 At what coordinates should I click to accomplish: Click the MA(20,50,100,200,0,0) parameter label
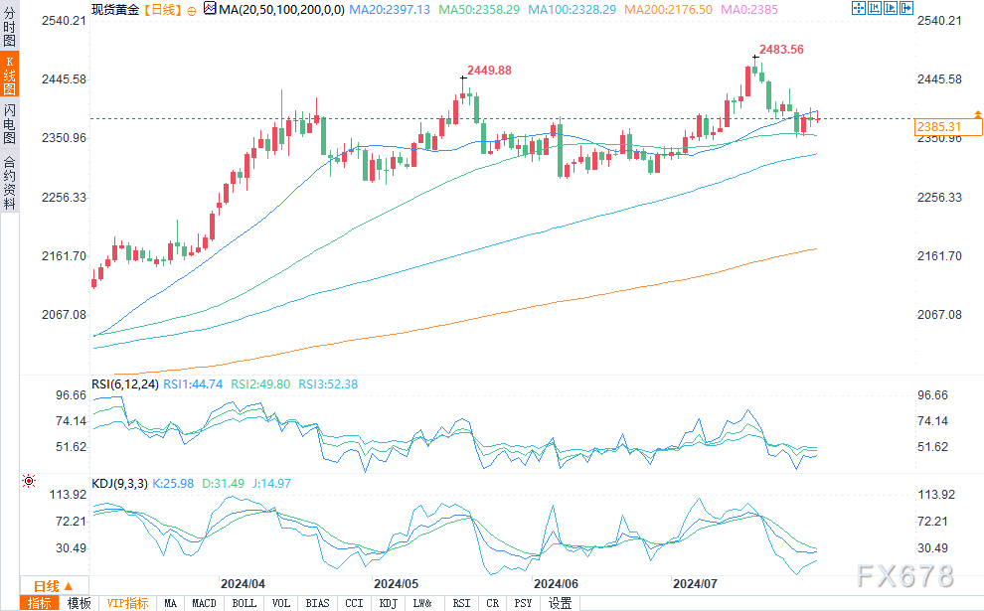click(x=281, y=10)
